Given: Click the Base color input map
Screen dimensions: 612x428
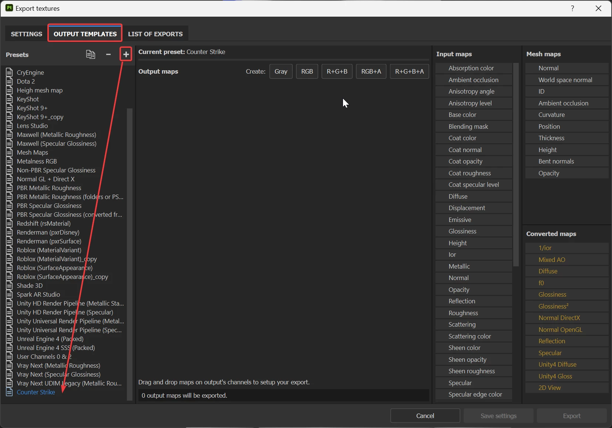Looking at the screenshot, I should (474, 115).
